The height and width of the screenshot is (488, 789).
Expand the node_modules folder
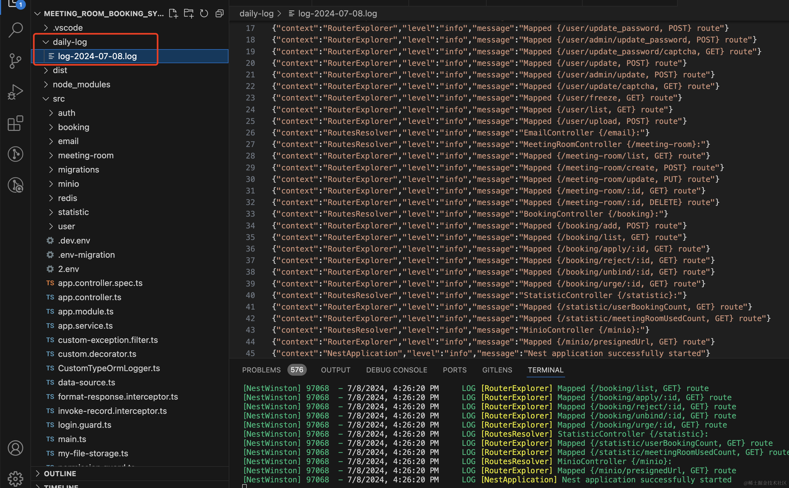[81, 85]
